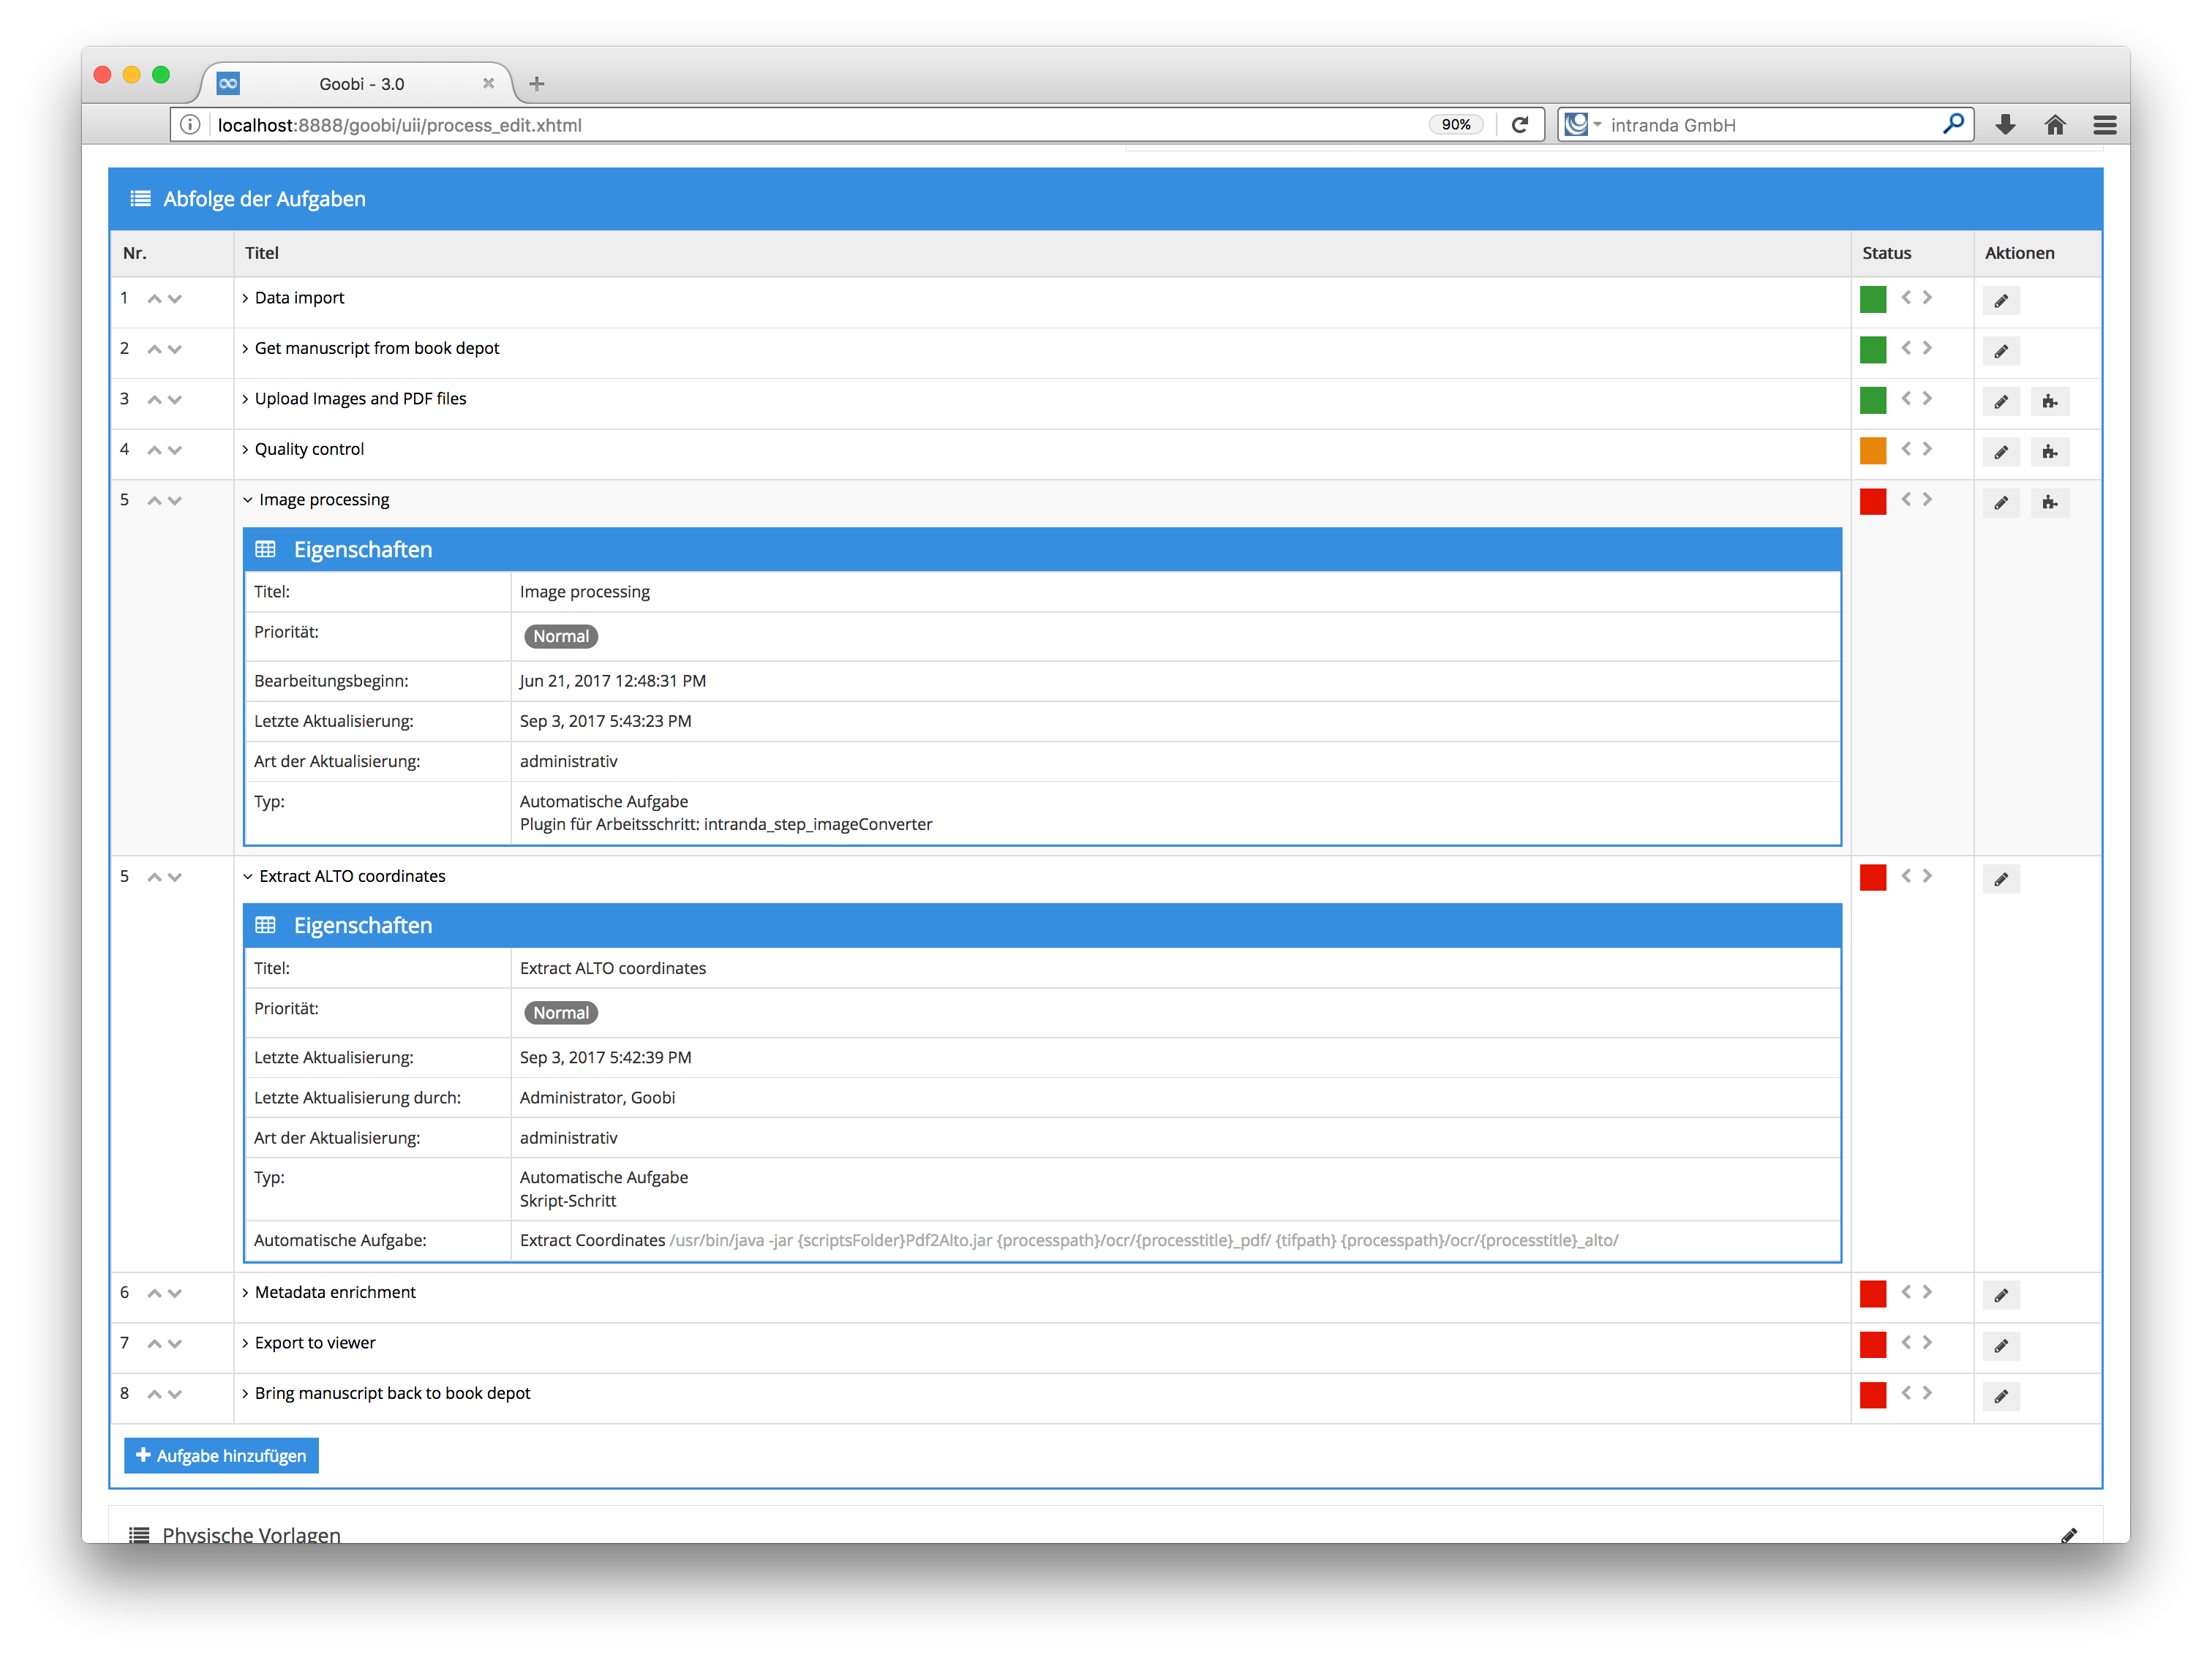Image resolution: width=2212 pixels, height=1660 pixels.
Task: Edit the Extract ALTO coordinates task
Action: click(x=2000, y=879)
